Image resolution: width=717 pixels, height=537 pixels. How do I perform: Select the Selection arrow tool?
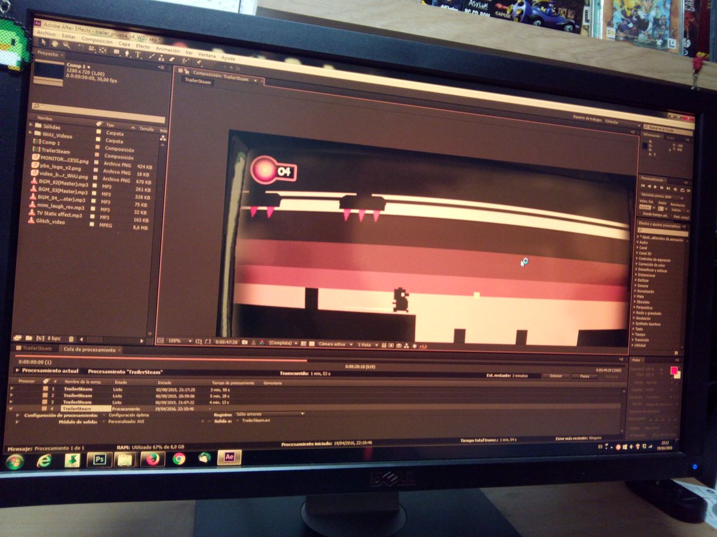pos(44,42)
